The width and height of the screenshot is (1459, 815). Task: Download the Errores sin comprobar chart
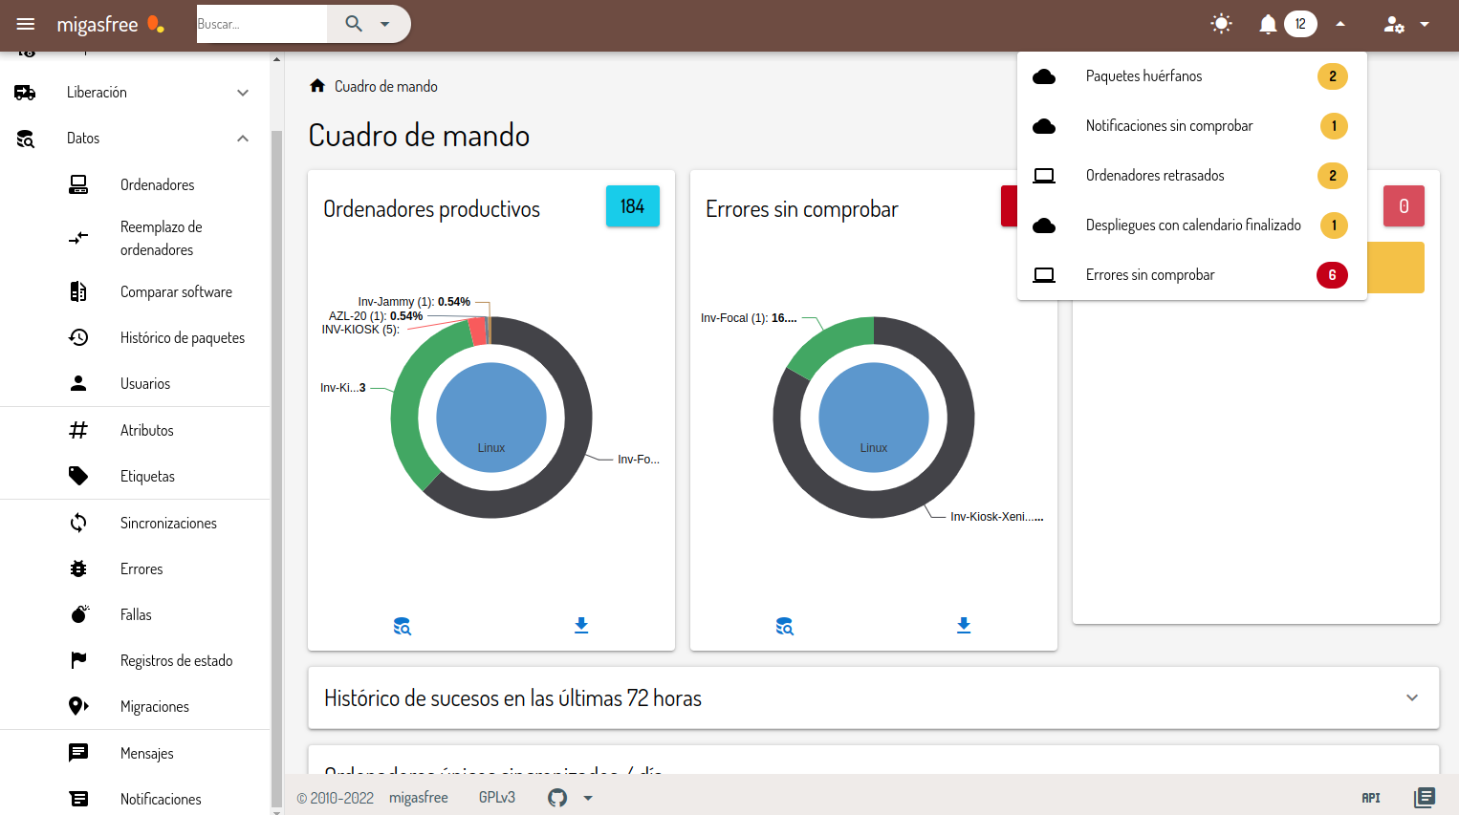pyautogui.click(x=964, y=626)
